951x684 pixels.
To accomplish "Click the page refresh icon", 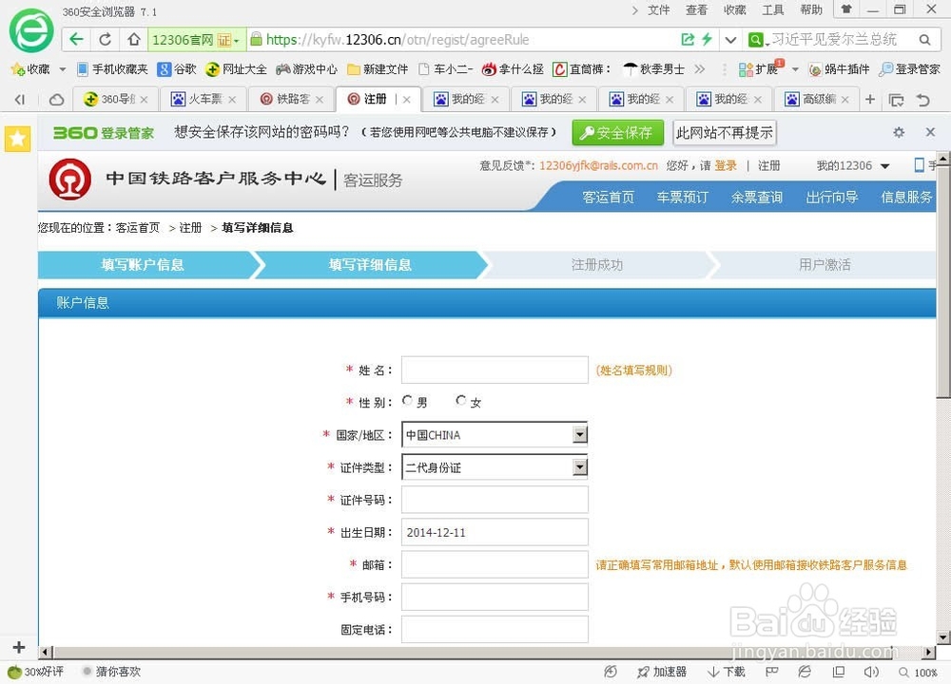I will click(x=103, y=40).
